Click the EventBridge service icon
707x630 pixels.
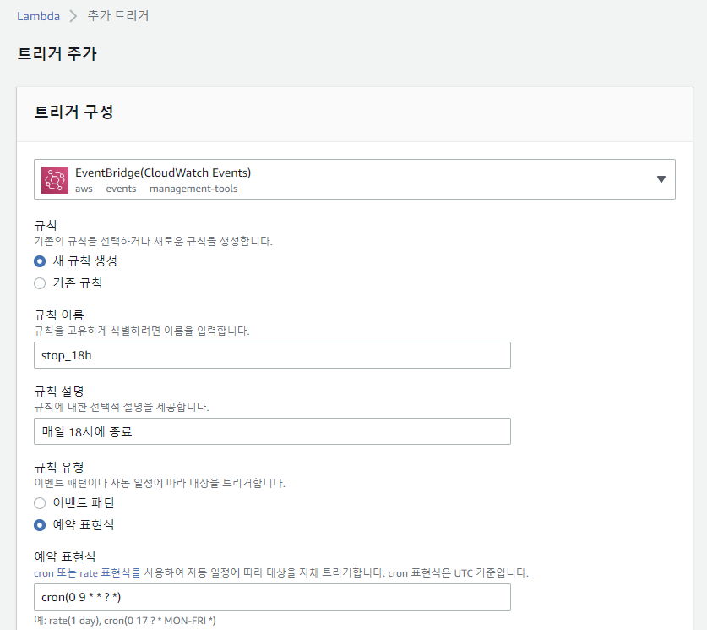(55, 179)
